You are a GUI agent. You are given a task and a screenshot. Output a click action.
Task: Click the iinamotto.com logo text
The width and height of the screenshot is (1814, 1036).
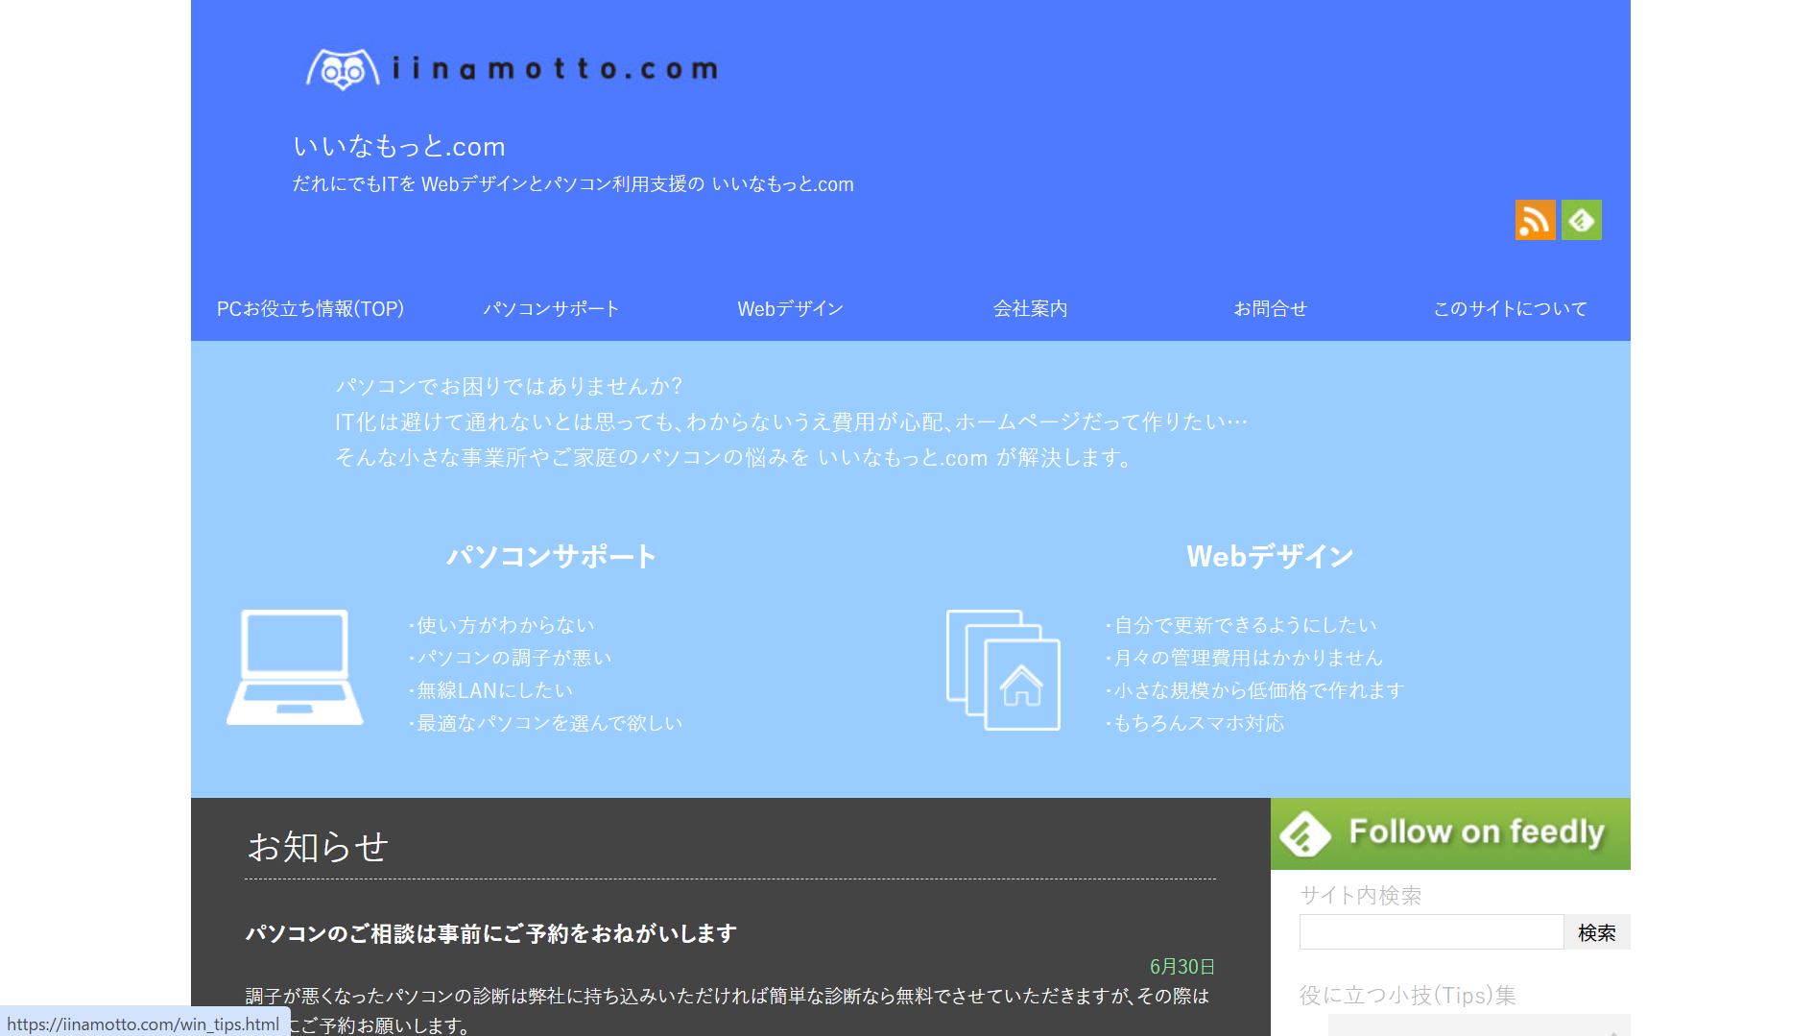(x=555, y=69)
